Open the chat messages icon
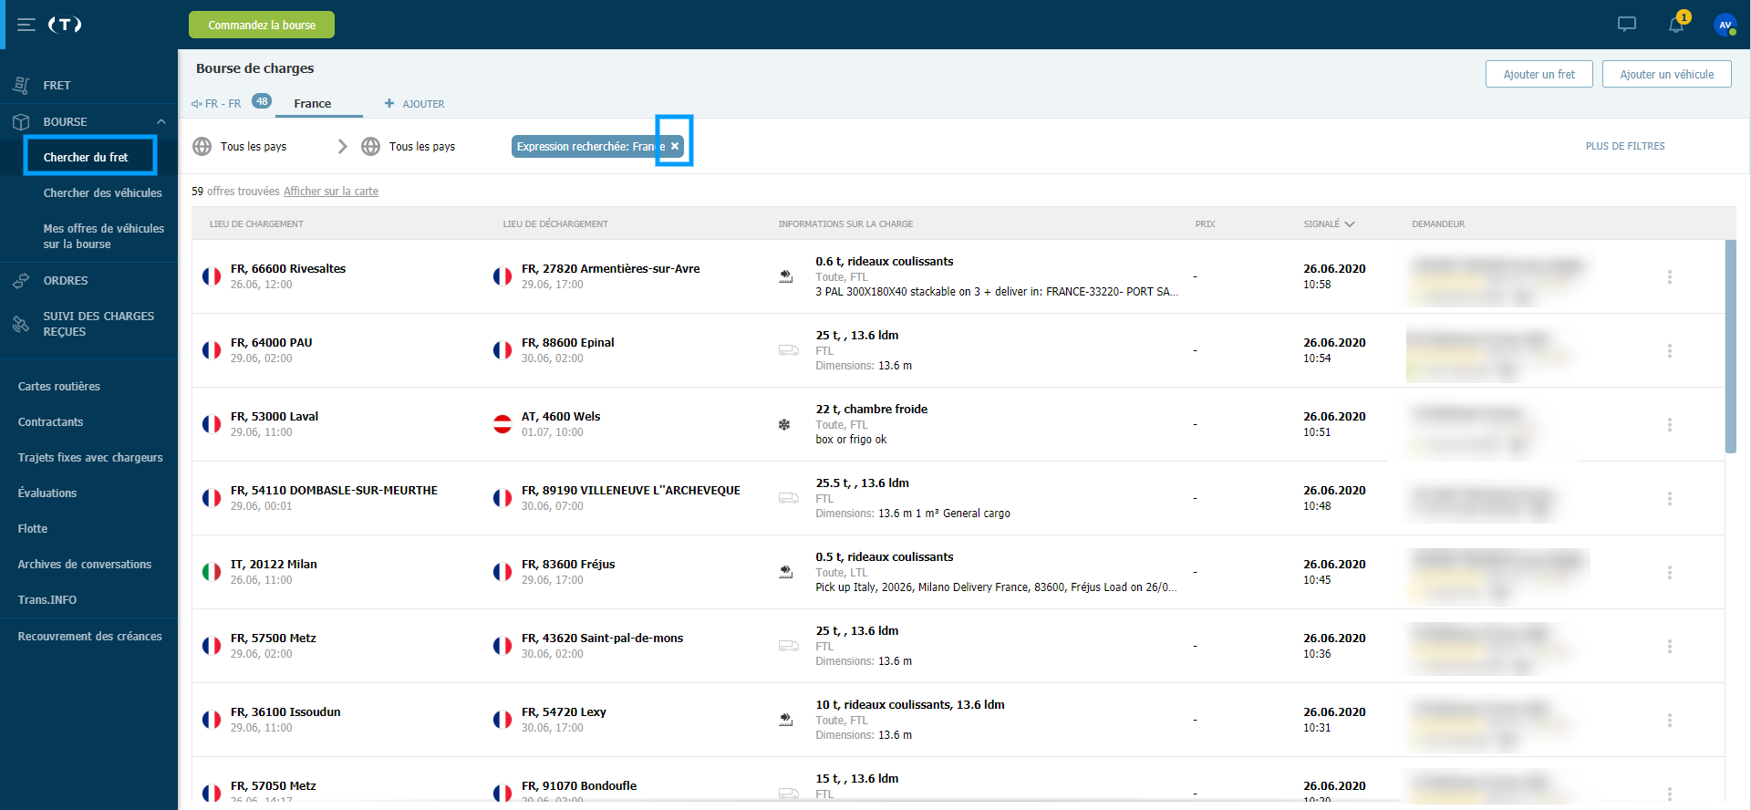This screenshot has height=810, width=1751. pyautogui.click(x=1627, y=25)
